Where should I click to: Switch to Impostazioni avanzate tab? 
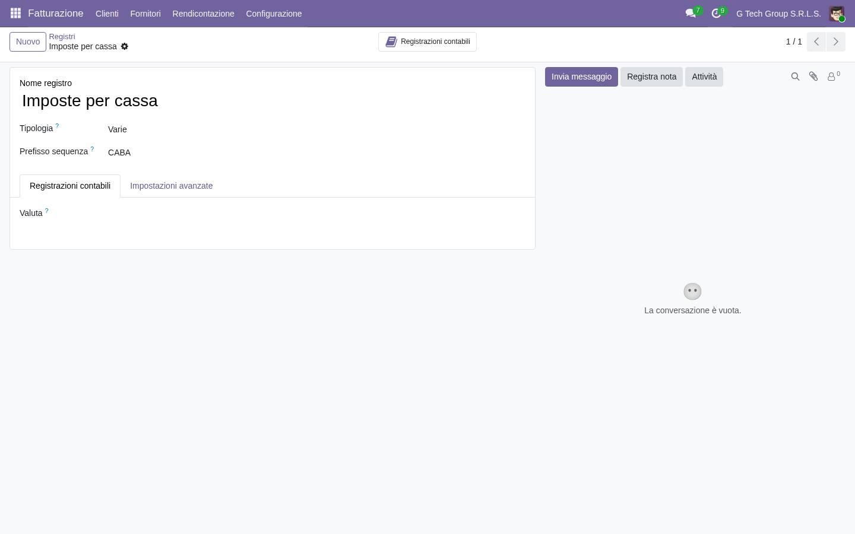pos(171,186)
